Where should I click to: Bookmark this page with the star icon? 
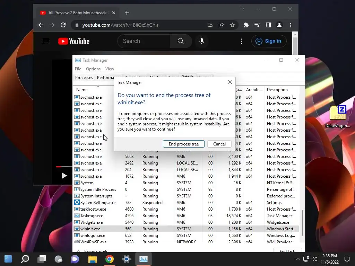tap(232, 25)
